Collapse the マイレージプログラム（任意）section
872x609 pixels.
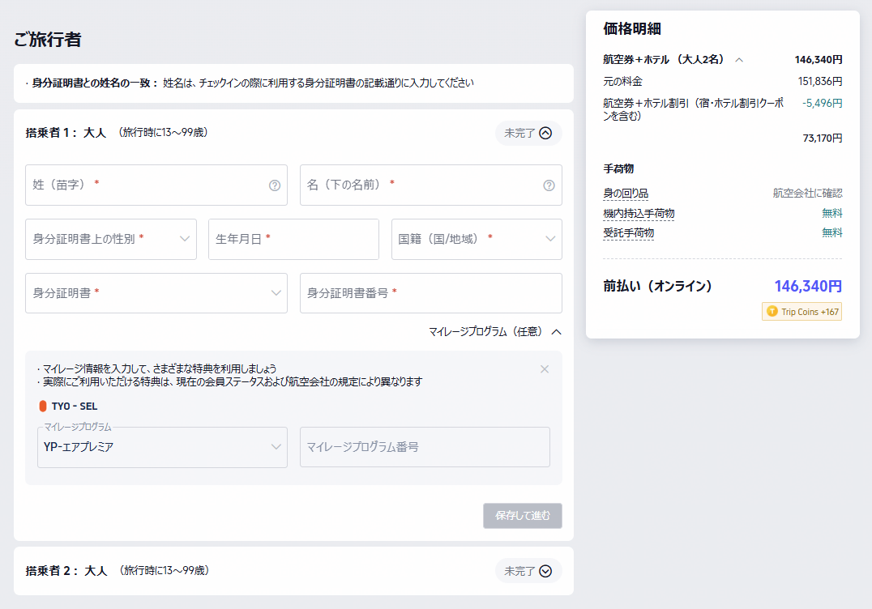pyautogui.click(x=495, y=332)
